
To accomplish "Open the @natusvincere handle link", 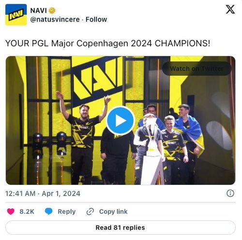I will tap(55, 19).
